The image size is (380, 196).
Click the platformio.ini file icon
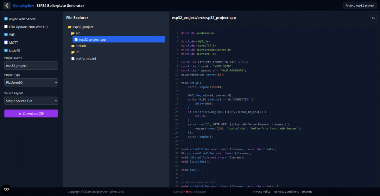tap(73, 58)
